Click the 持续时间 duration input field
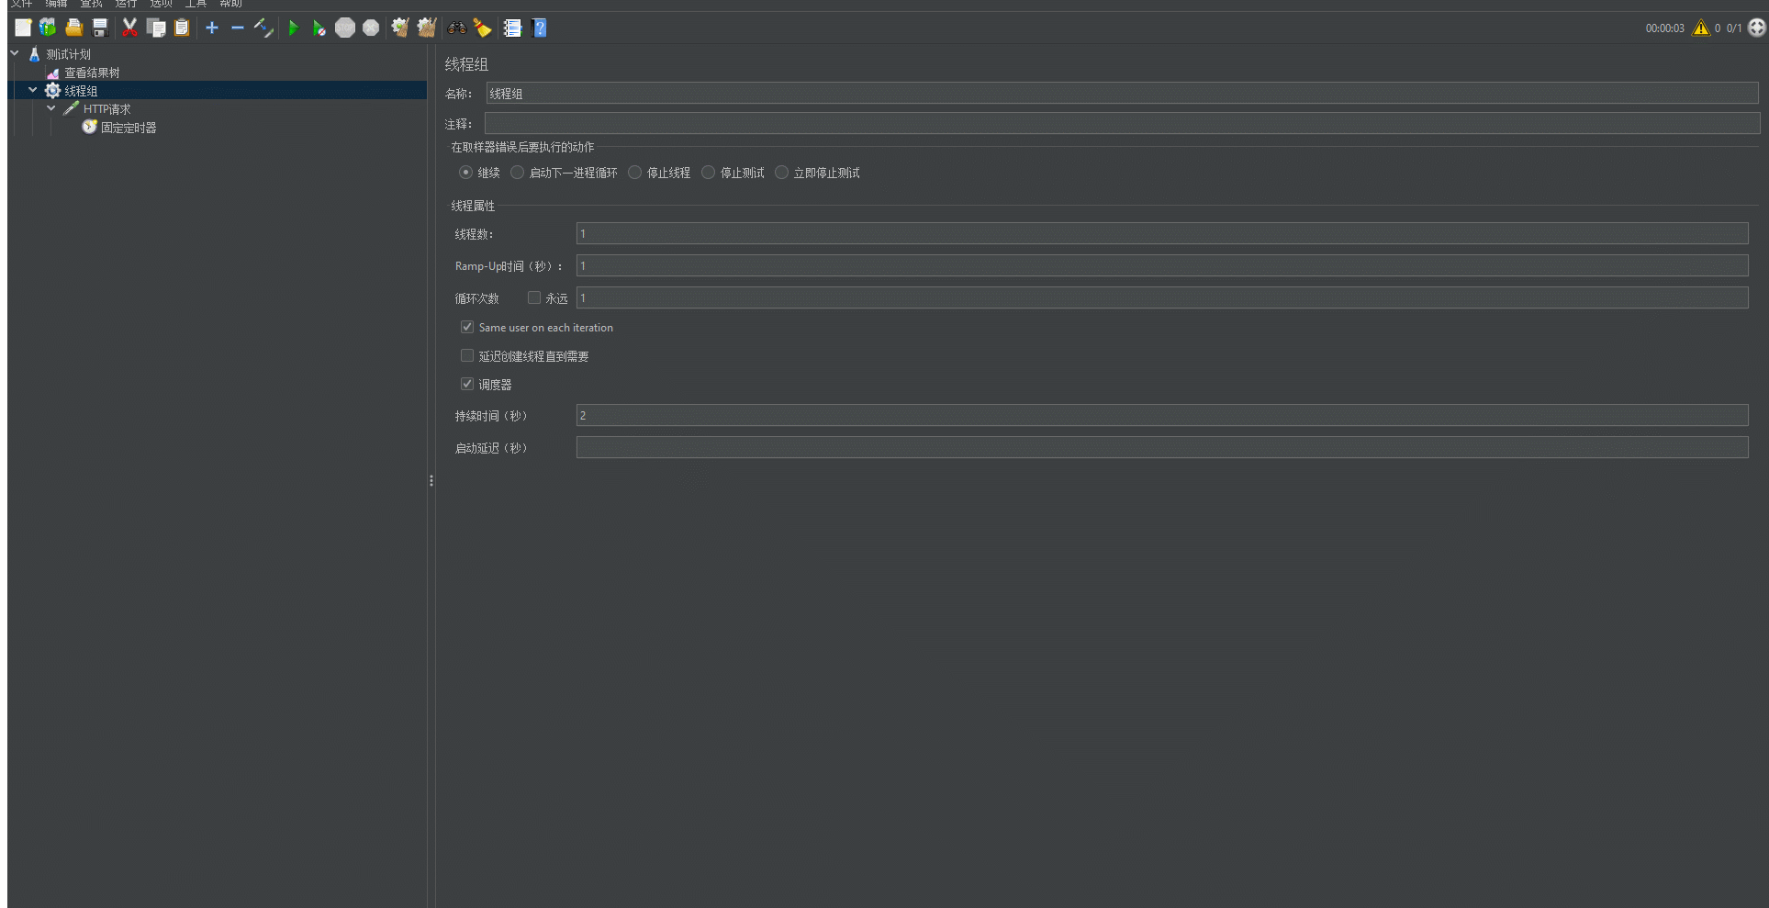The width and height of the screenshot is (1769, 908). click(1161, 416)
